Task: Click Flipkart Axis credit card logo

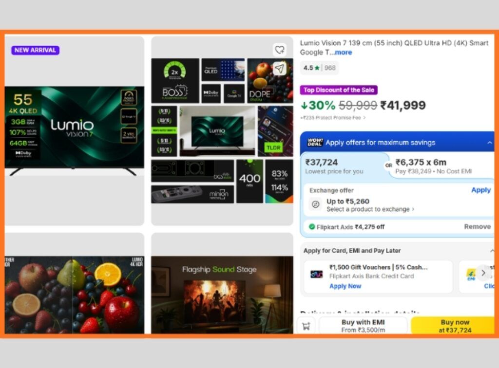Action: tap(317, 274)
